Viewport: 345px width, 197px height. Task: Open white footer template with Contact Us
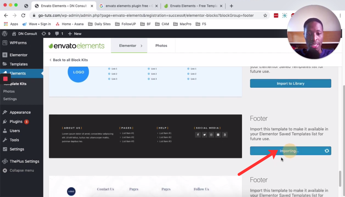(x=145, y=186)
